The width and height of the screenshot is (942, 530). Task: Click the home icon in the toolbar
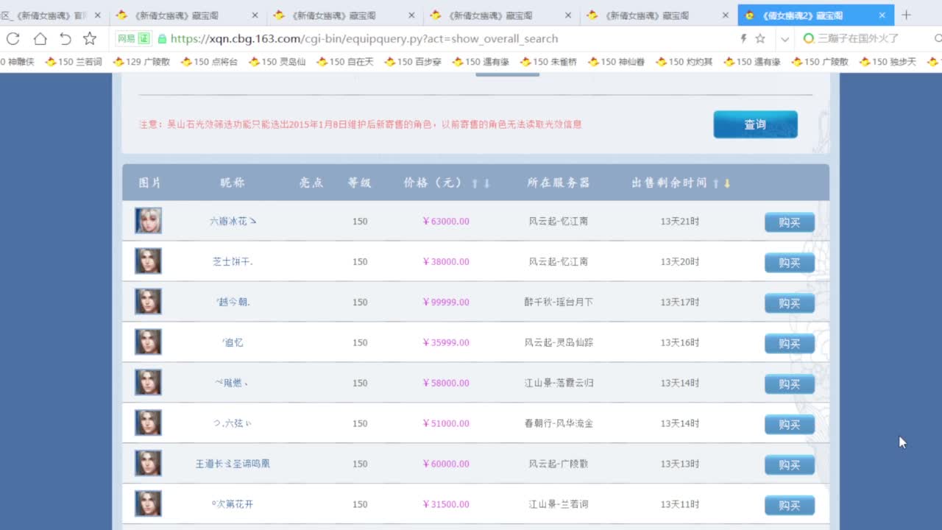pyautogui.click(x=39, y=39)
